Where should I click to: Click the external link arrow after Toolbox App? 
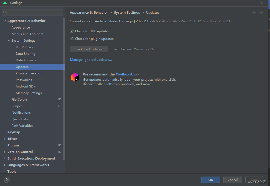click(139, 74)
